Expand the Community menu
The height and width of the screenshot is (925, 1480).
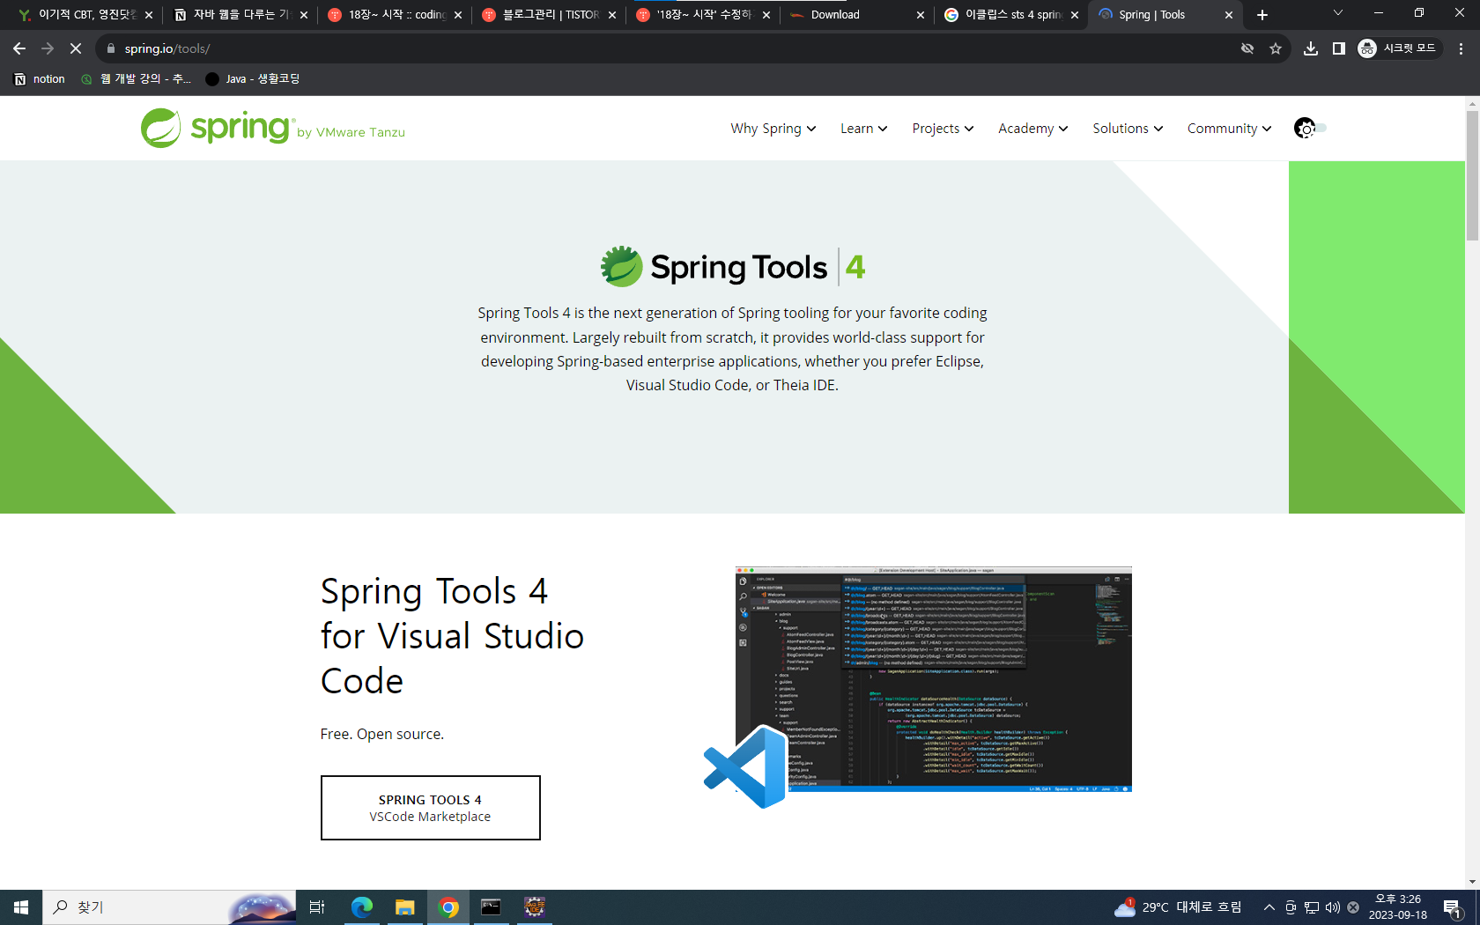point(1229,129)
